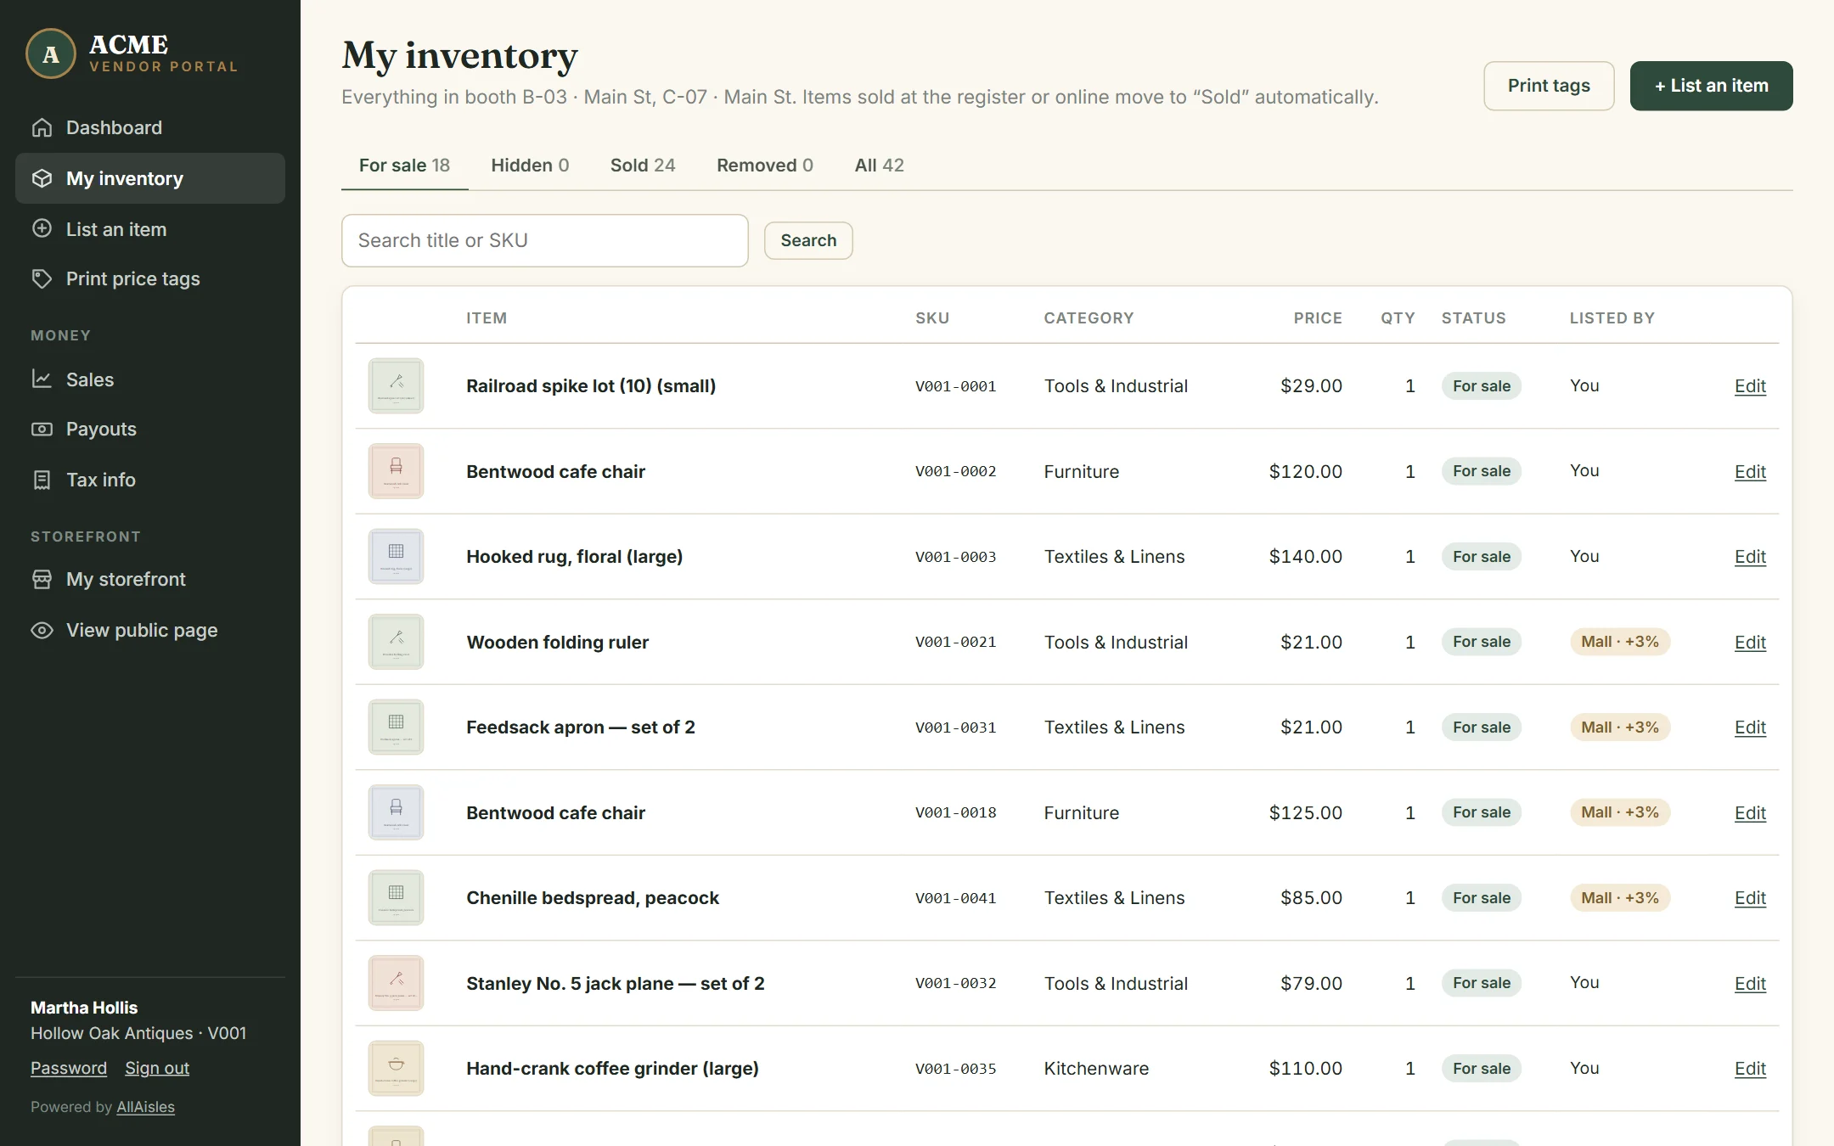
Task: Click the List an item plus-circle icon
Action: (42, 228)
